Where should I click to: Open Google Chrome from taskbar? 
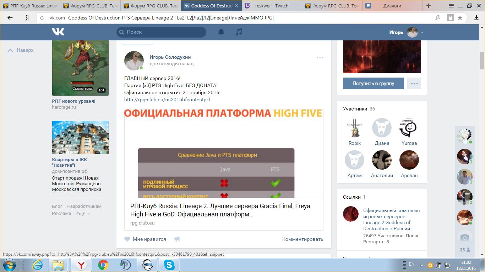[x=103, y=265]
